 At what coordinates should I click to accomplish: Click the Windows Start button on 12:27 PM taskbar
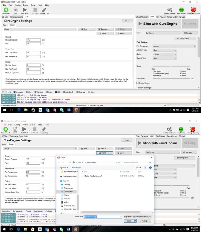(4, 110)
